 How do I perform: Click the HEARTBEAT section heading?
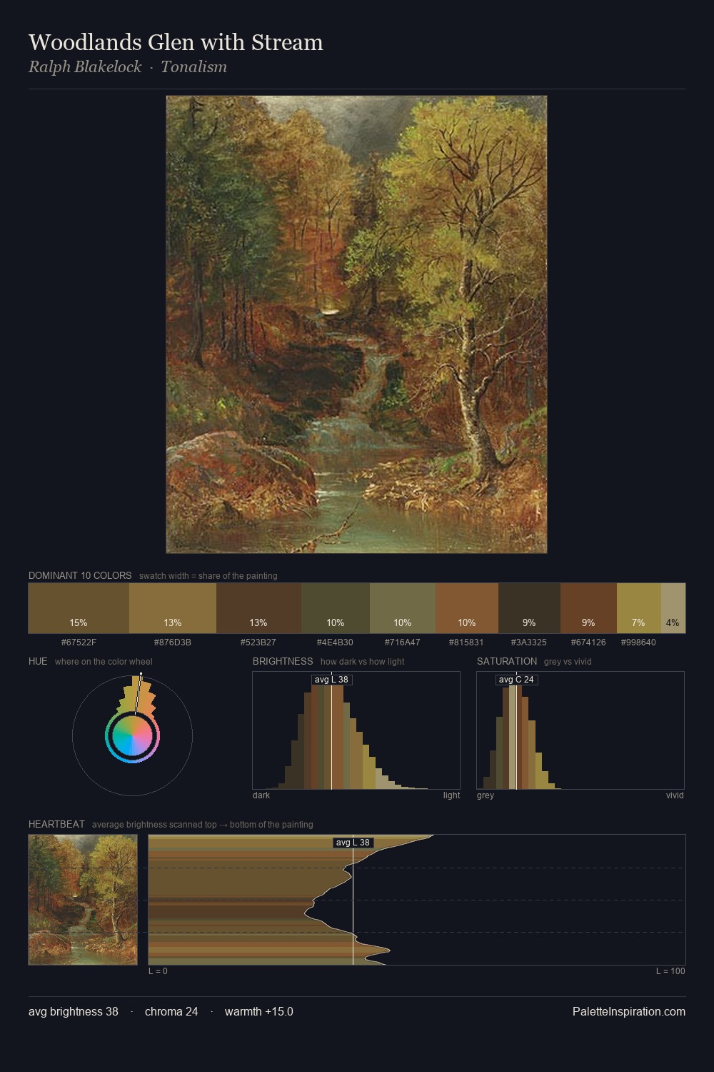(56, 824)
